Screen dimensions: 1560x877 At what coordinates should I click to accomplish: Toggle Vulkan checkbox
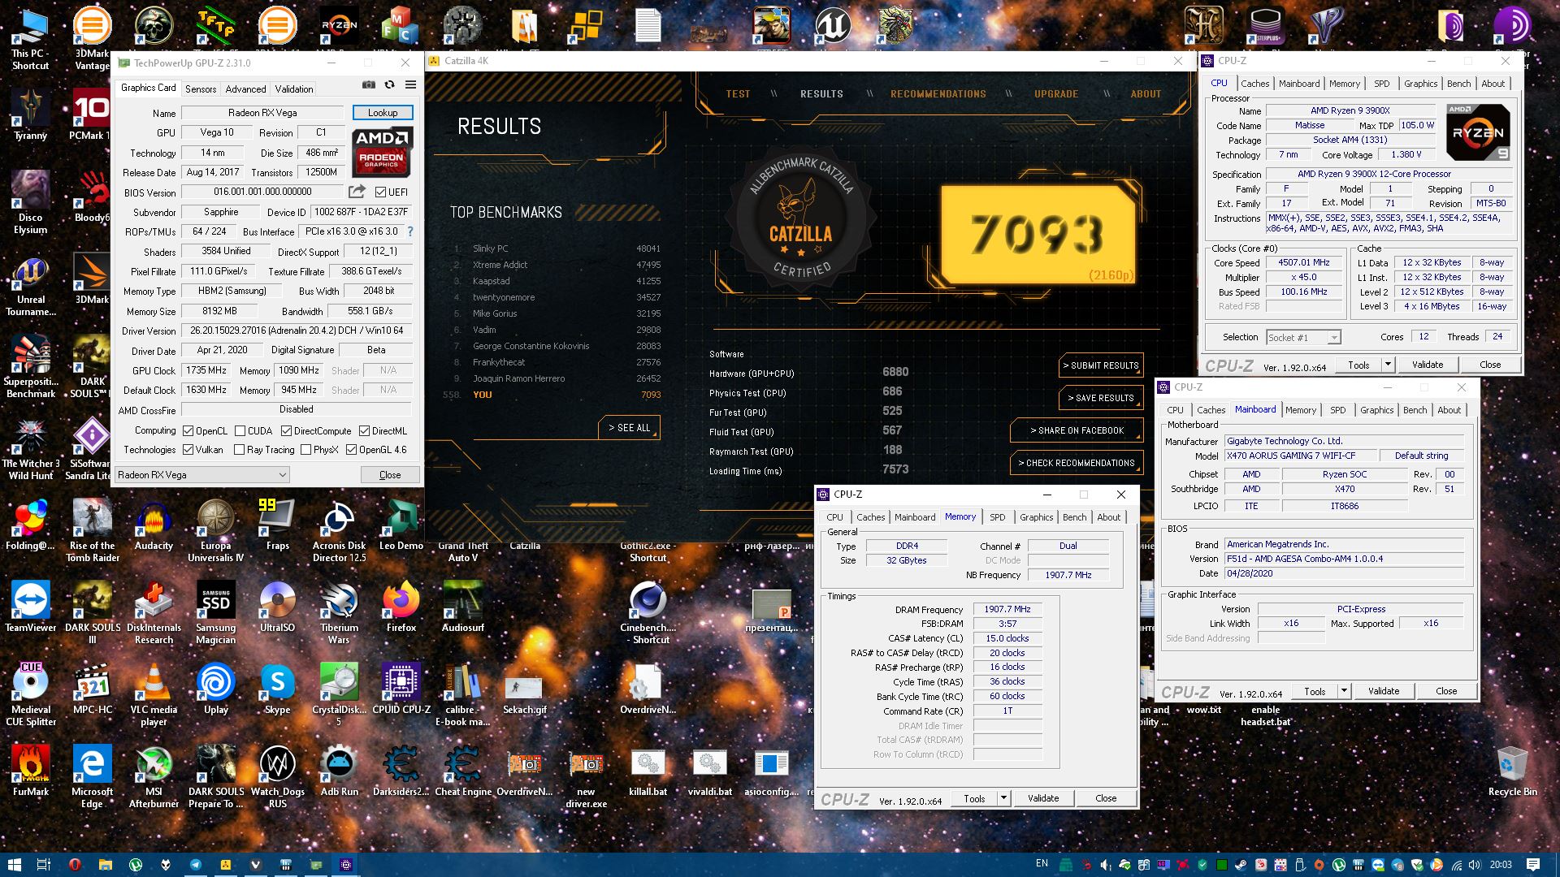[x=188, y=450]
